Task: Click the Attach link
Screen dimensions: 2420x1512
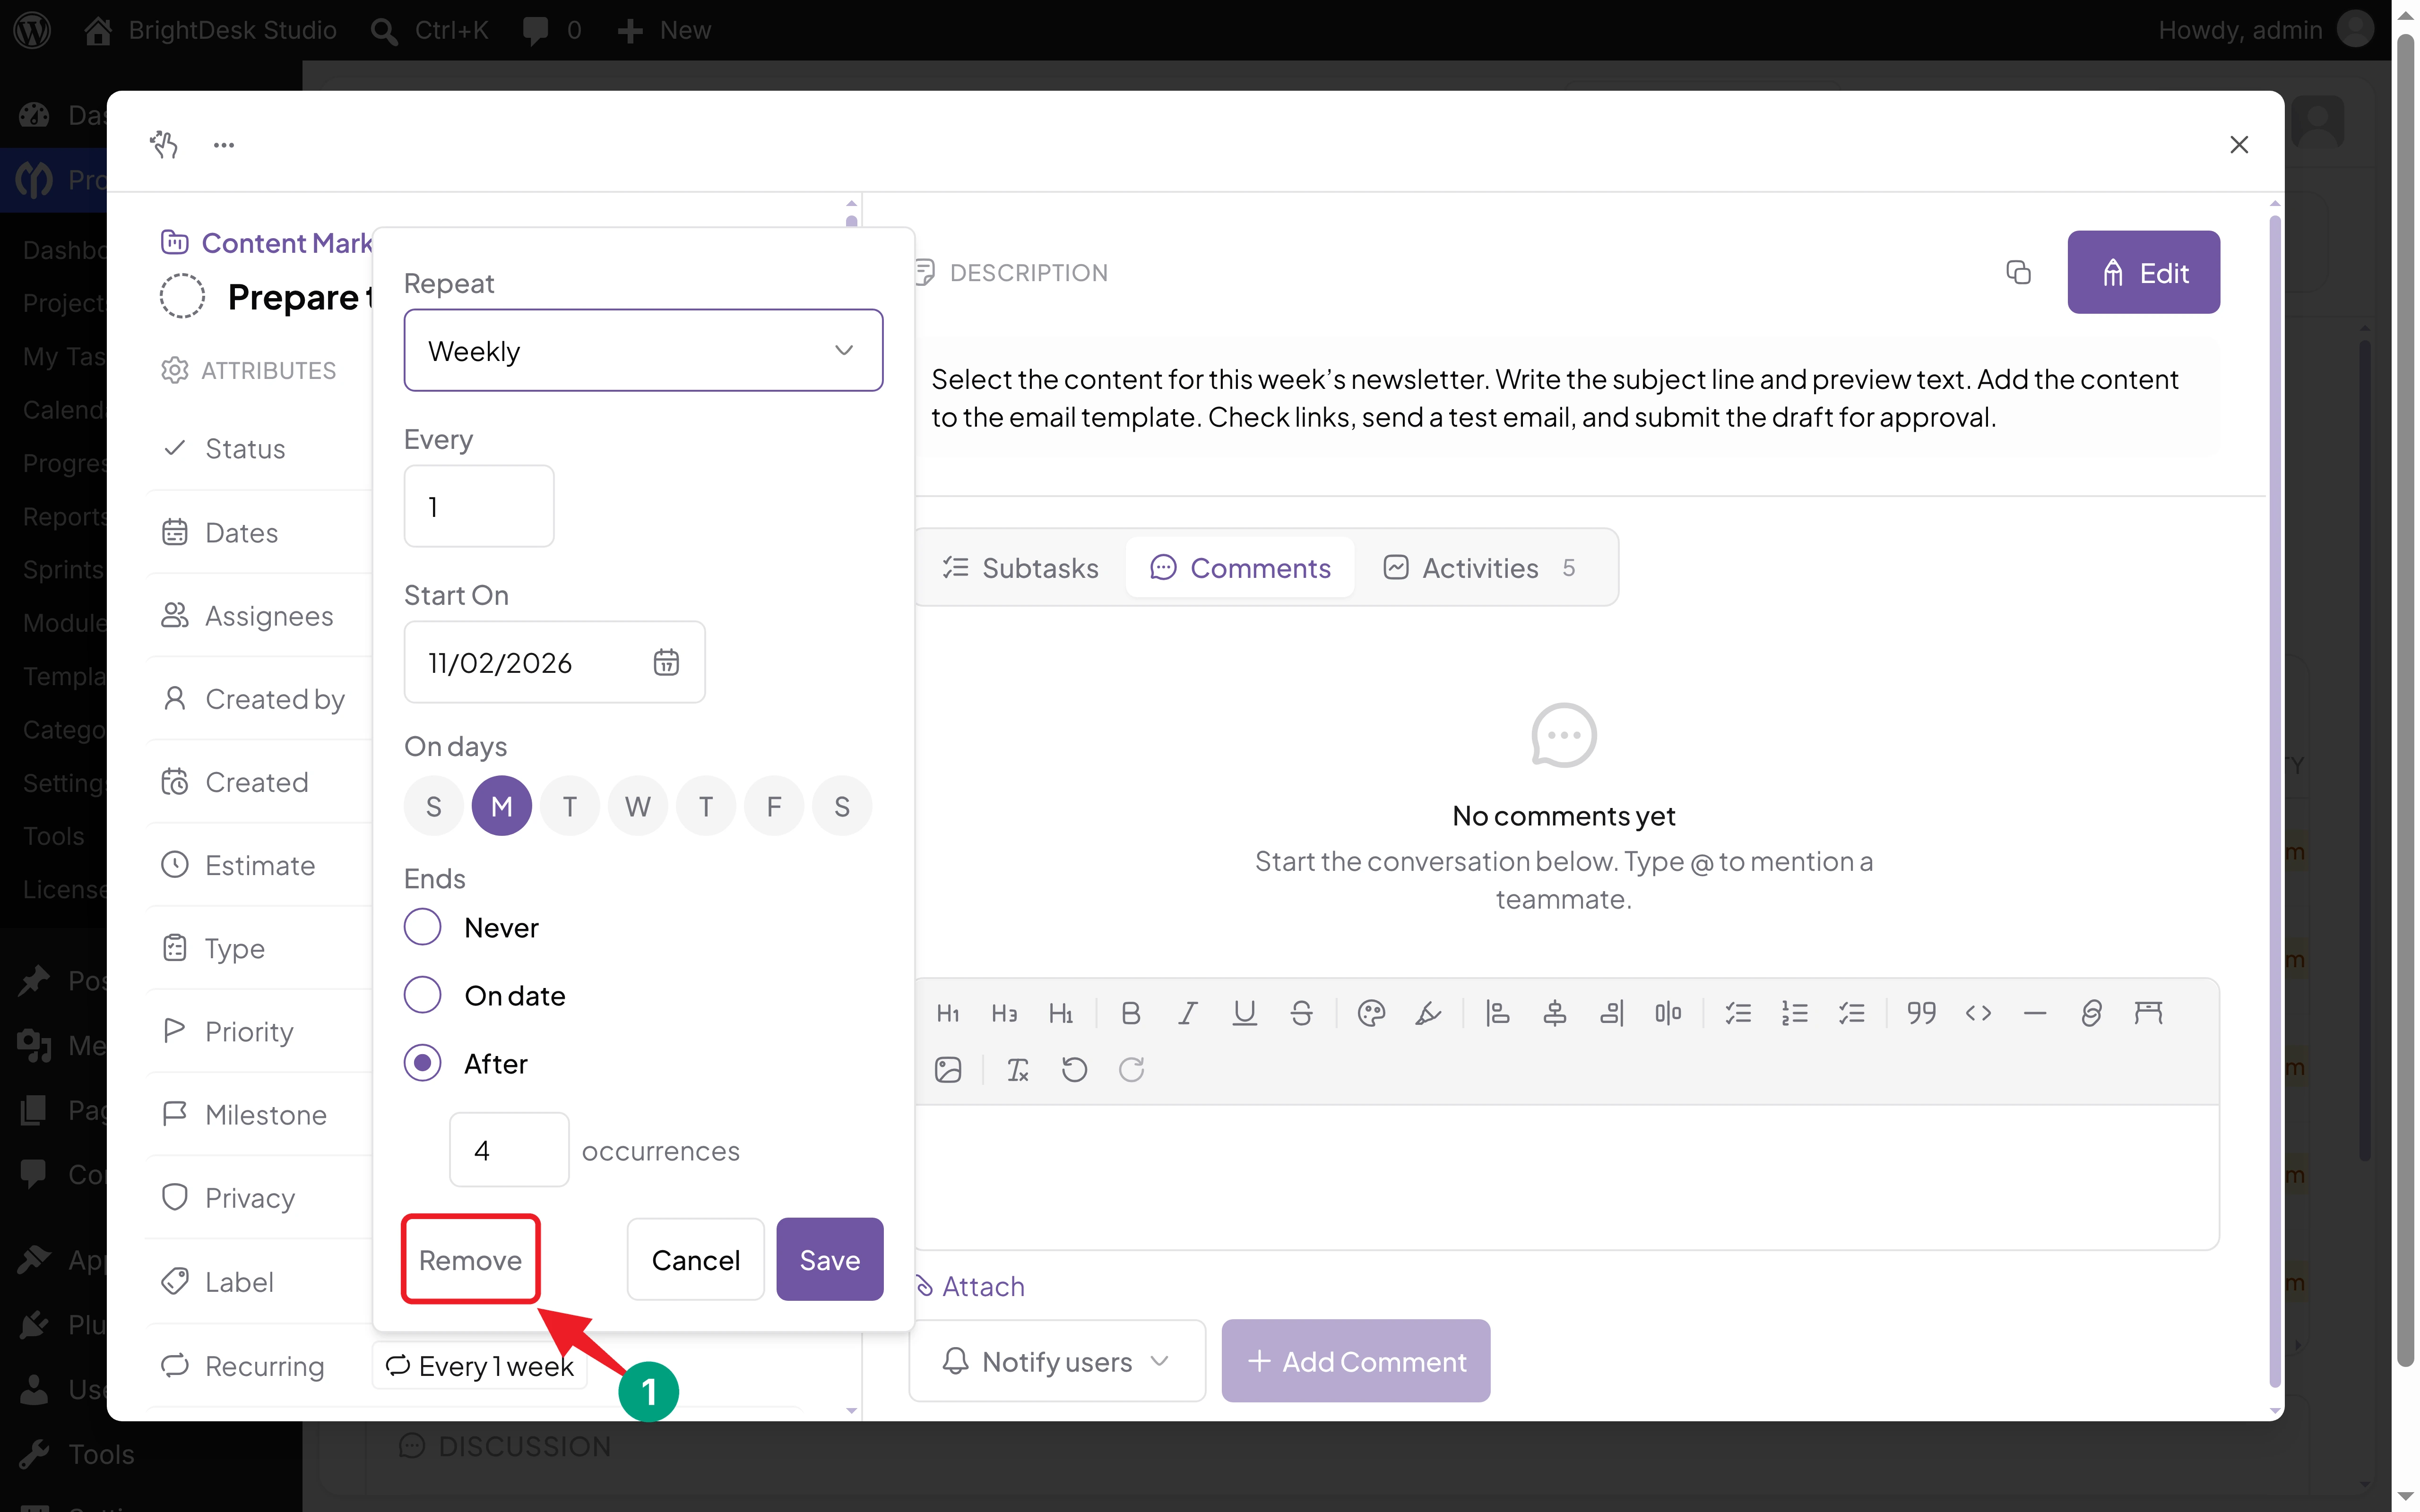Action: click(970, 1286)
